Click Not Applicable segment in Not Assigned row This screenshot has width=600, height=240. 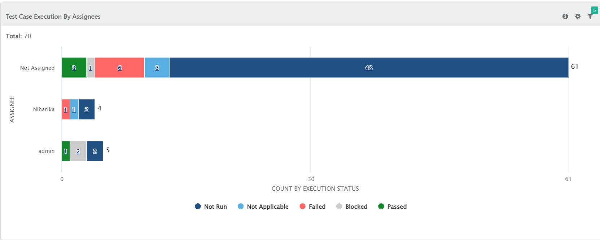click(157, 68)
